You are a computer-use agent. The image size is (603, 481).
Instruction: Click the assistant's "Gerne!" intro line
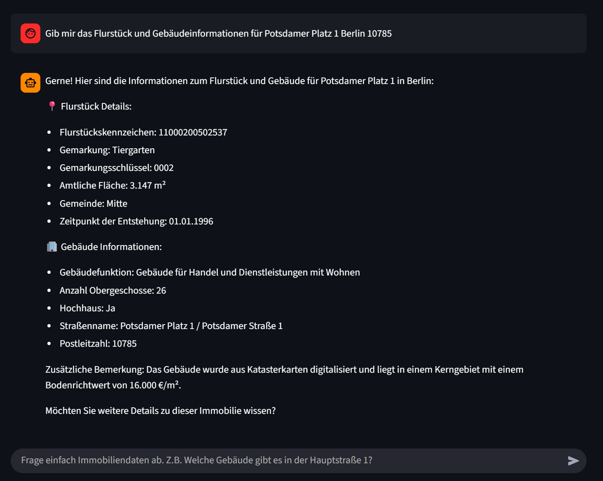(239, 81)
